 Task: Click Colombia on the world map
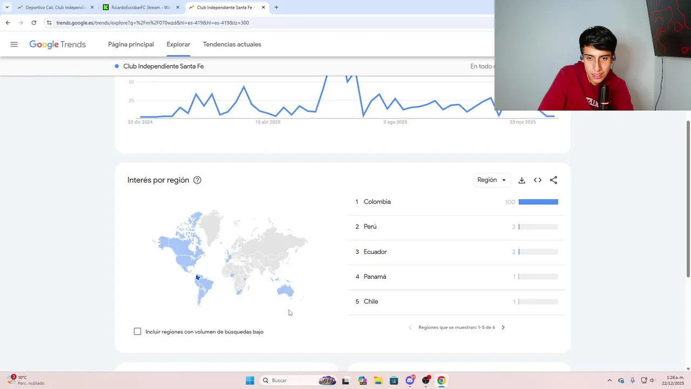coord(198,278)
